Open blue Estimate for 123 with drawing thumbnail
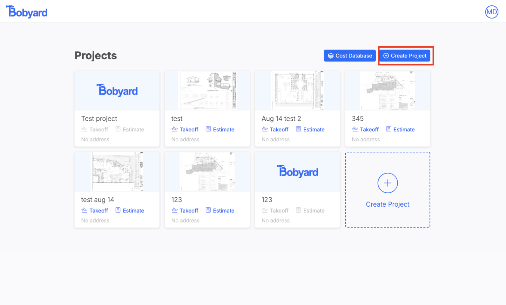506x305 pixels. [220, 210]
